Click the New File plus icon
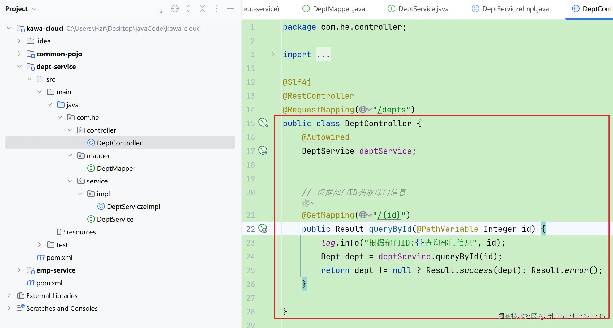The height and width of the screenshot is (328, 613). pyautogui.click(x=157, y=9)
